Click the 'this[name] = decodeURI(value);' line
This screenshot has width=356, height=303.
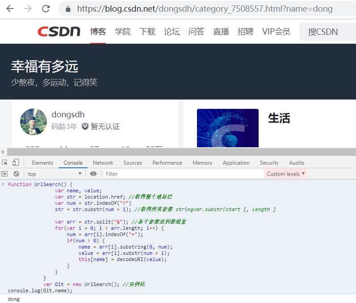pos(122,259)
